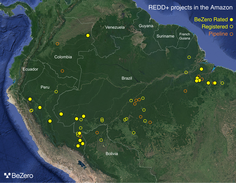Click the Bolivia country label
Image resolution: width=236 pixels, height=183 pixels.
point(112,154)
